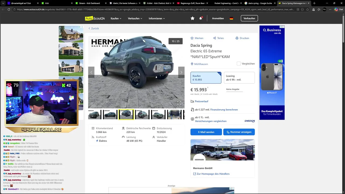
Task: Click E-Mail senden button
Action: (x=206, y=132)
